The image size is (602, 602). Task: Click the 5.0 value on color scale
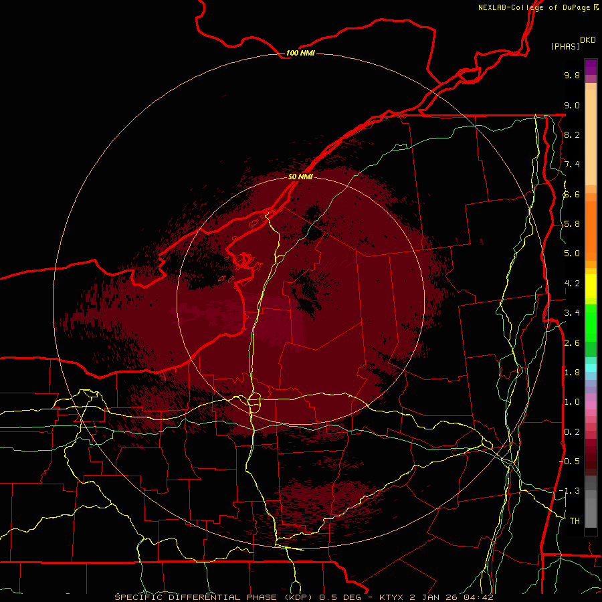(572, 254)
